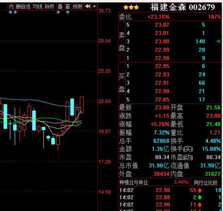Image resolution: width=223 pixels, height=211 pixels.
Task: Select sell level 1 price 22.98
Action: click(x=162, y=58)
